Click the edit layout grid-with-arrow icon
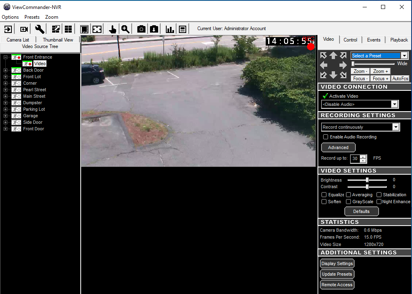412x294 pixels. [x=56, y=29]
